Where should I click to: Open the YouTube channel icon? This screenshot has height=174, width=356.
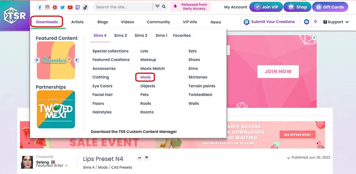[x=70, y=7]
